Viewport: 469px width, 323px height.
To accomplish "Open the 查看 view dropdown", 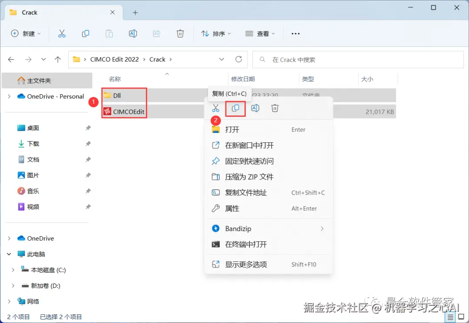I will point(260,33).
